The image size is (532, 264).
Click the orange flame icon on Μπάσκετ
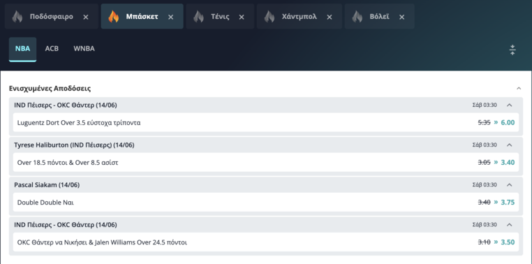[114, 17]
